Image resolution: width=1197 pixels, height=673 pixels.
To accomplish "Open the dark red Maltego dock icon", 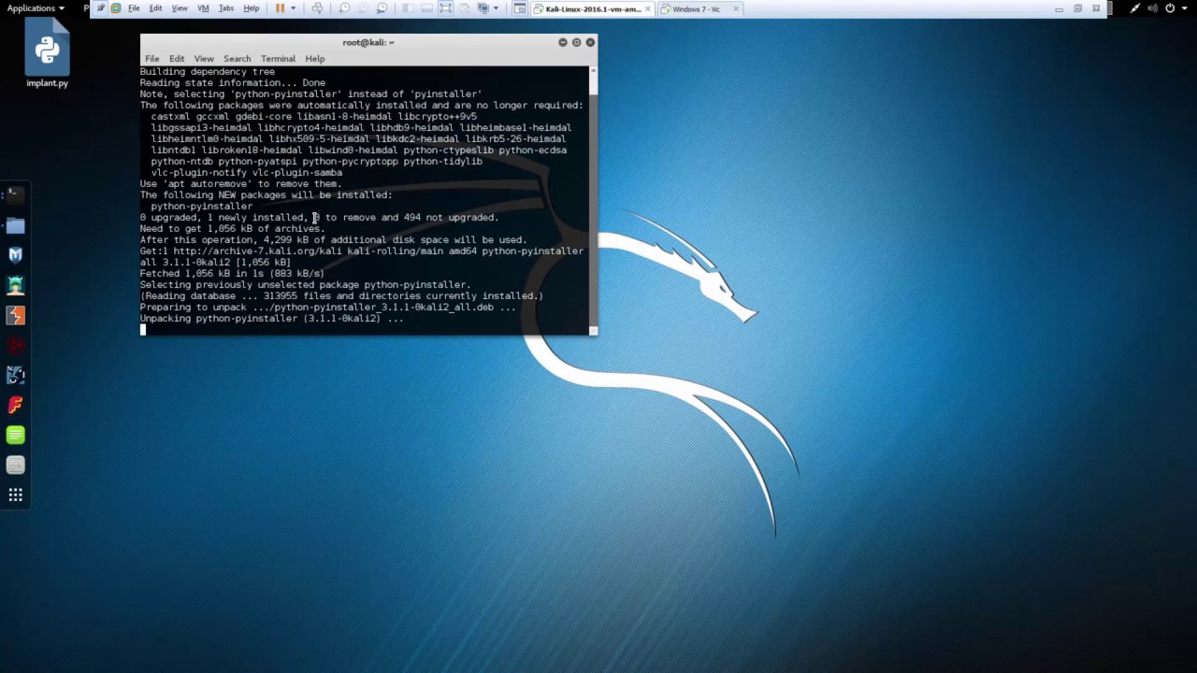I will point(15,345).
